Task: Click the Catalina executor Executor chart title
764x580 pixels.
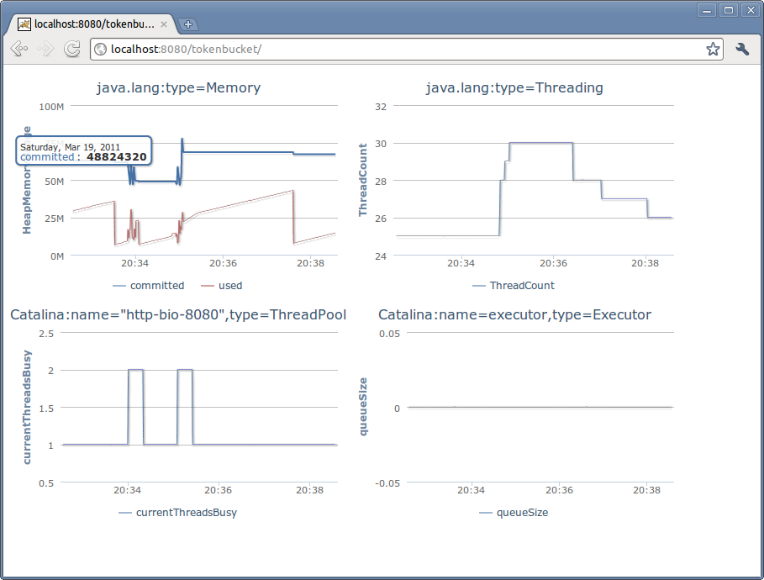Action: click(514, 315)
